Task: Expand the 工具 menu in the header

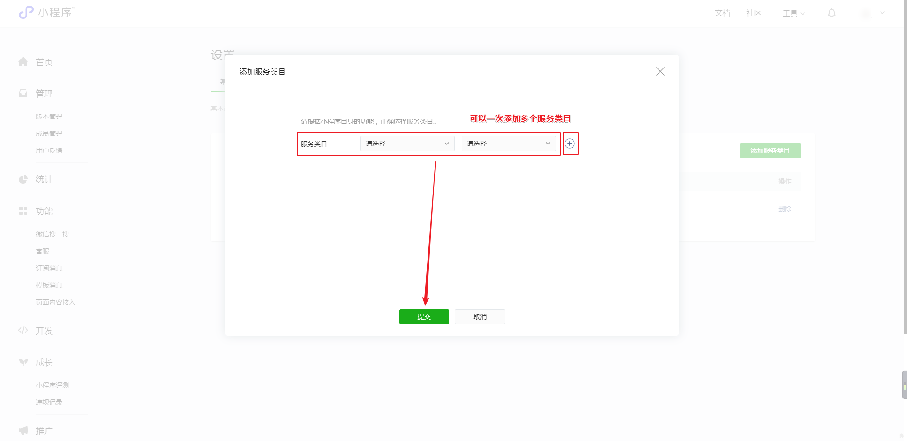Action: click(793, 13)
